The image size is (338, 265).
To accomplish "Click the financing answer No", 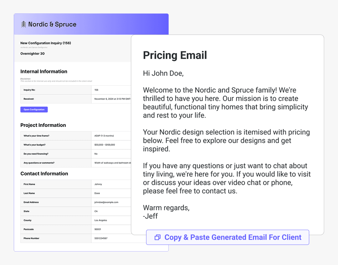I will (x=96, y=154).
